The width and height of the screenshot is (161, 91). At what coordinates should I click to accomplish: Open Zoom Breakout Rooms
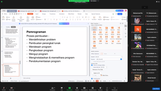(x=93, y=89)
